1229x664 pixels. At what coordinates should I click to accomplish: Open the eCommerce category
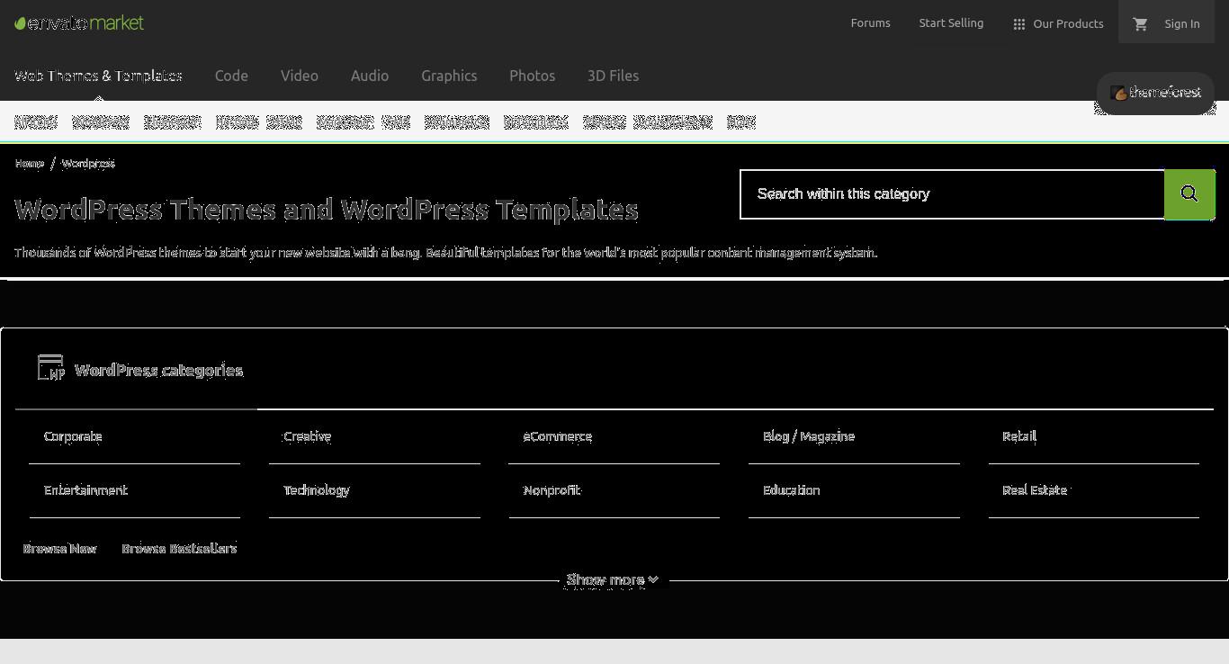[558, 436]
